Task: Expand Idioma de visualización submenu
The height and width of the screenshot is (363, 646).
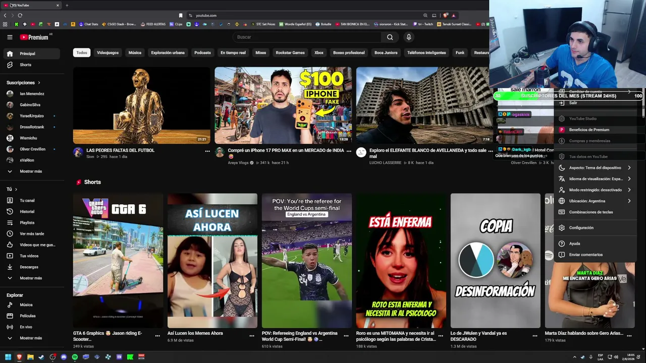Action: click(595, 179)
